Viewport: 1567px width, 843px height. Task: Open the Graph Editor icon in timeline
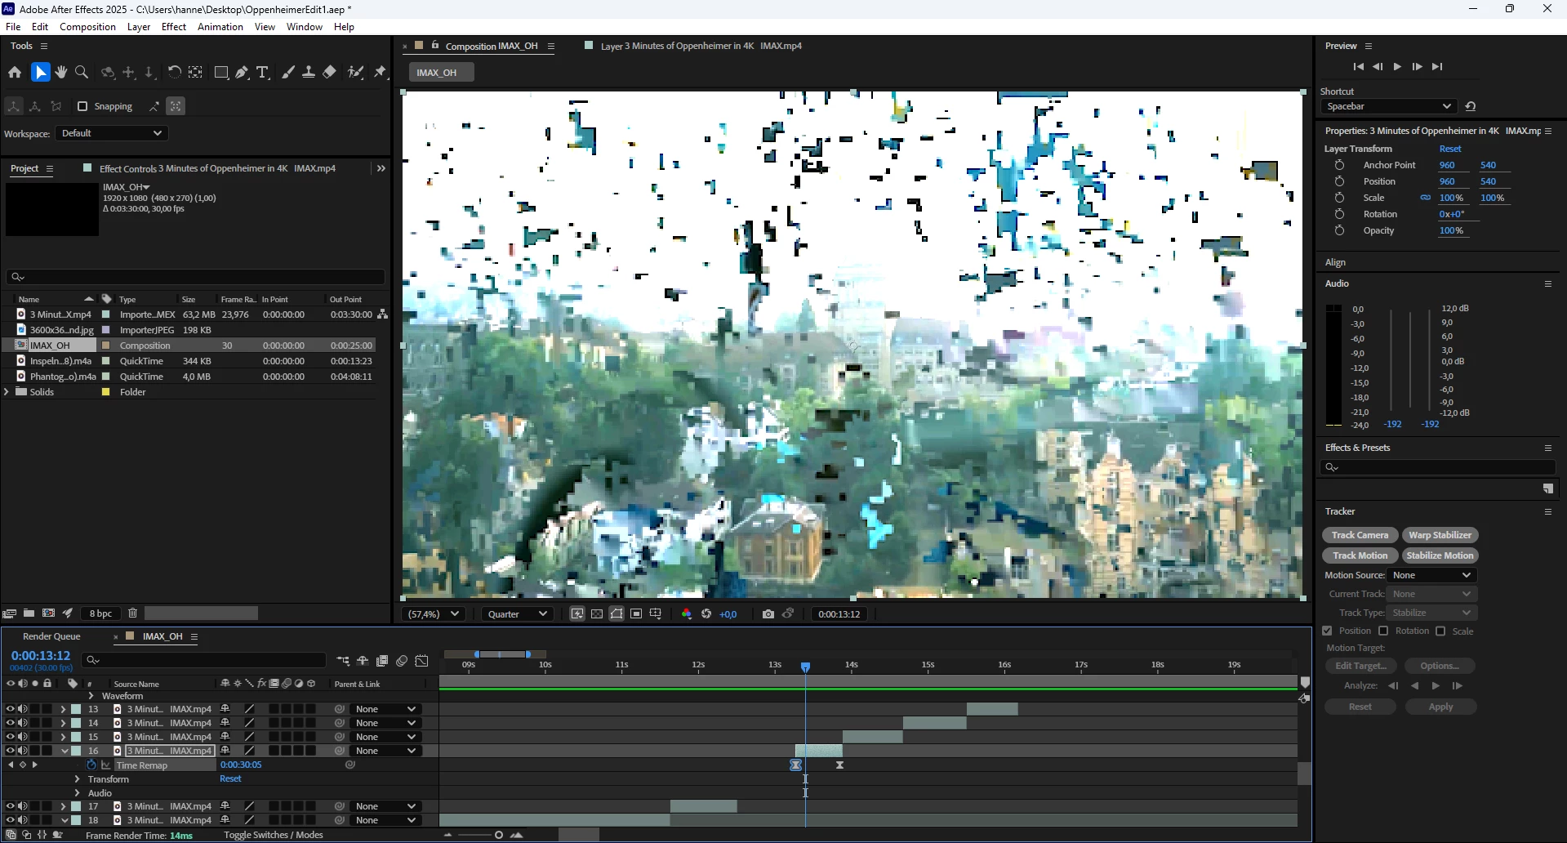(x=421, y=661)
